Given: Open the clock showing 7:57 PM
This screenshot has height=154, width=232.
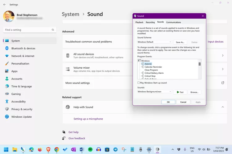Looking at the screenshot, I should [x=218, y=149].
